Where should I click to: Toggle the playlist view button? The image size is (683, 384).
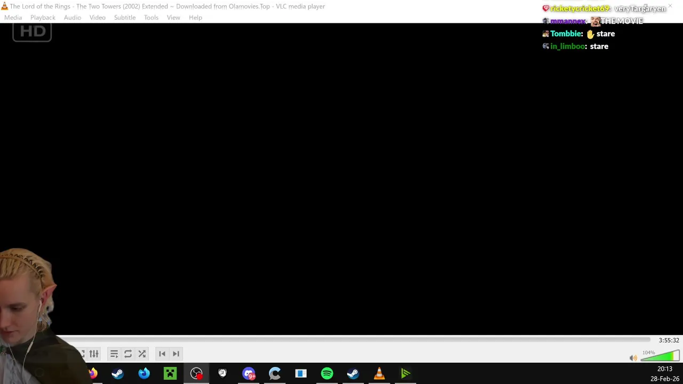click(x=114, y=354)
